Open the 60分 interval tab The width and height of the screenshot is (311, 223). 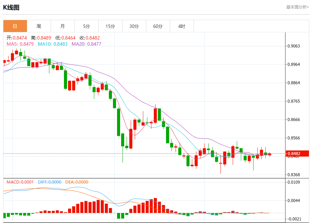158,26
